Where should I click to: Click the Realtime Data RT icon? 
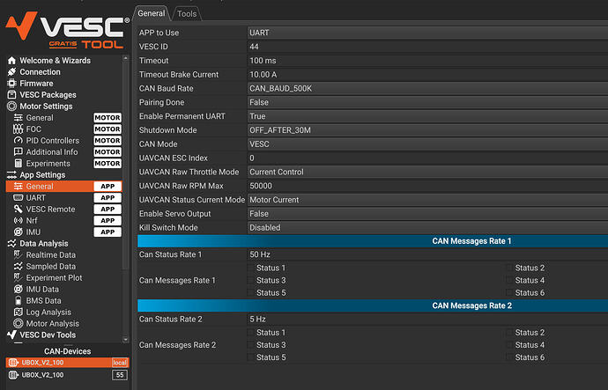pos(18,254)
